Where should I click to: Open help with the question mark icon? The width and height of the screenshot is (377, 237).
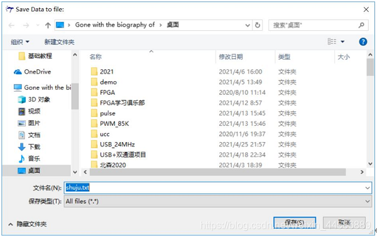pyautogui.click(x=363, y=41)
